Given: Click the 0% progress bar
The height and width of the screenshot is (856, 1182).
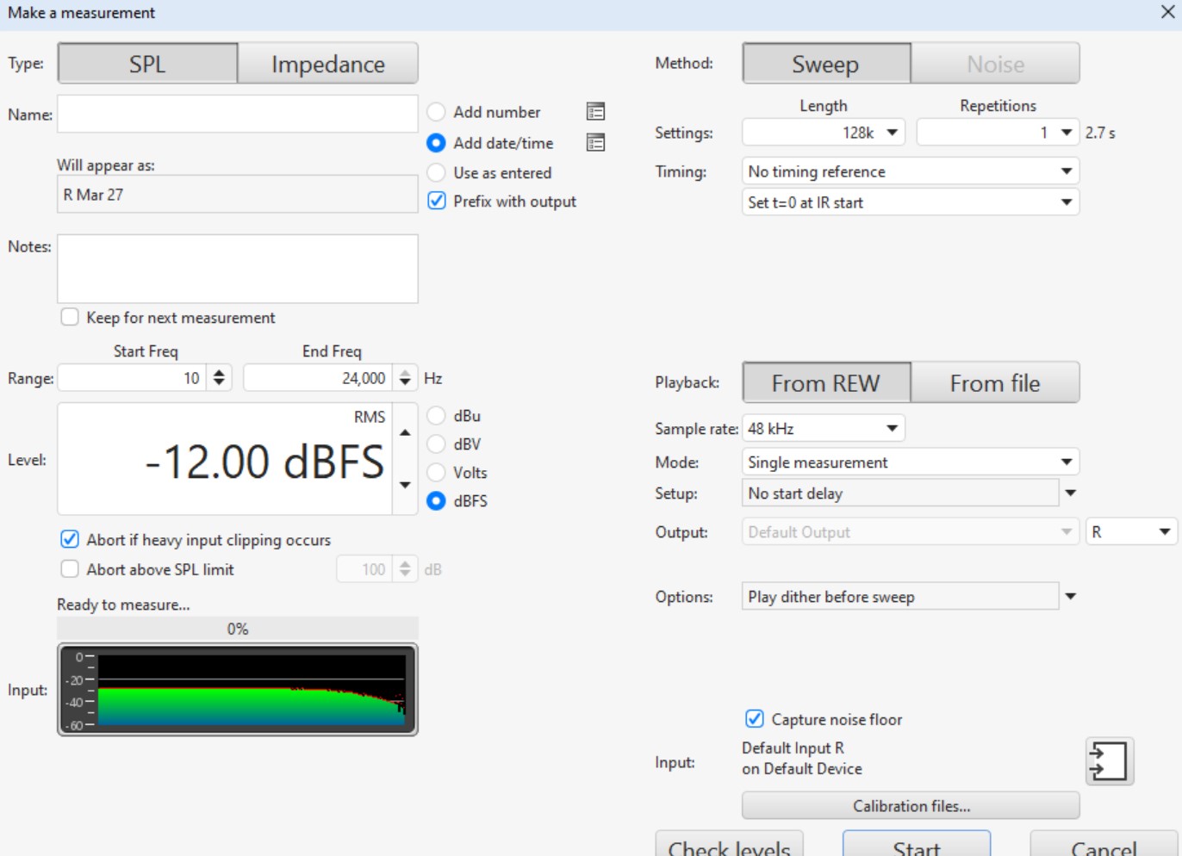Looking at the screenshot, I should pos(238,629).
